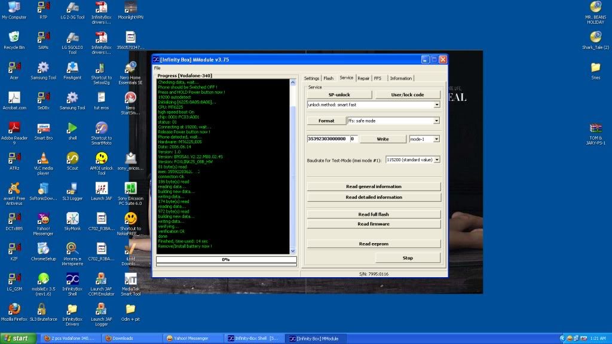
Task: Click the Read eeprom button
Action: (374, 244)
